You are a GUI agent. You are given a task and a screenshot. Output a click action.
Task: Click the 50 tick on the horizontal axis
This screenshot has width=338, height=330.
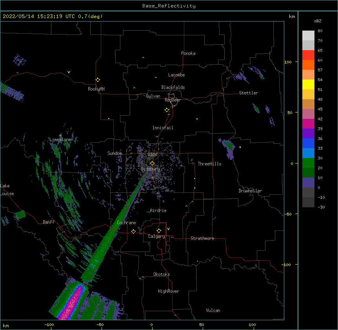[x=202, y=325]
